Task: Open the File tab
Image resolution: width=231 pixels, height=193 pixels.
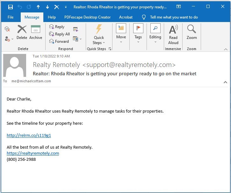Action: click(x=11, y=17)
